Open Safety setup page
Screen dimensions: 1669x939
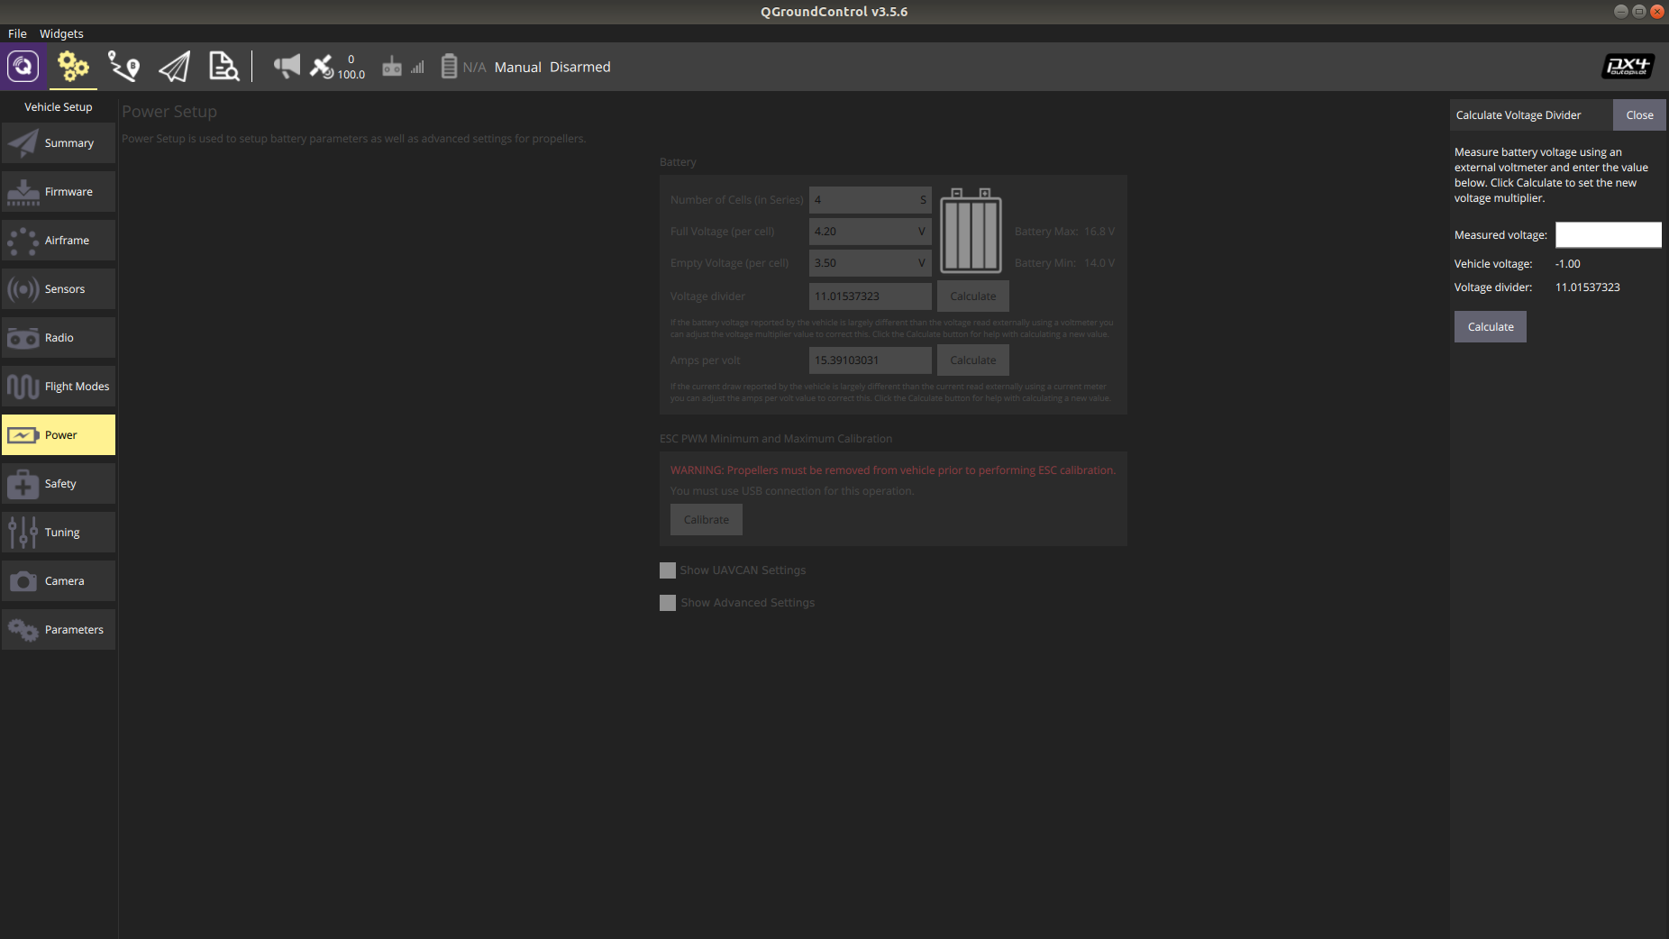coord(59,484)
